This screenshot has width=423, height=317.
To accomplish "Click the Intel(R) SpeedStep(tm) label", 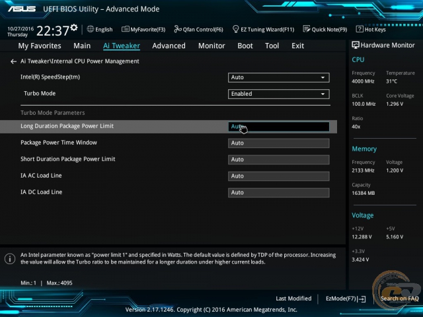I will (x=50, y=77).
